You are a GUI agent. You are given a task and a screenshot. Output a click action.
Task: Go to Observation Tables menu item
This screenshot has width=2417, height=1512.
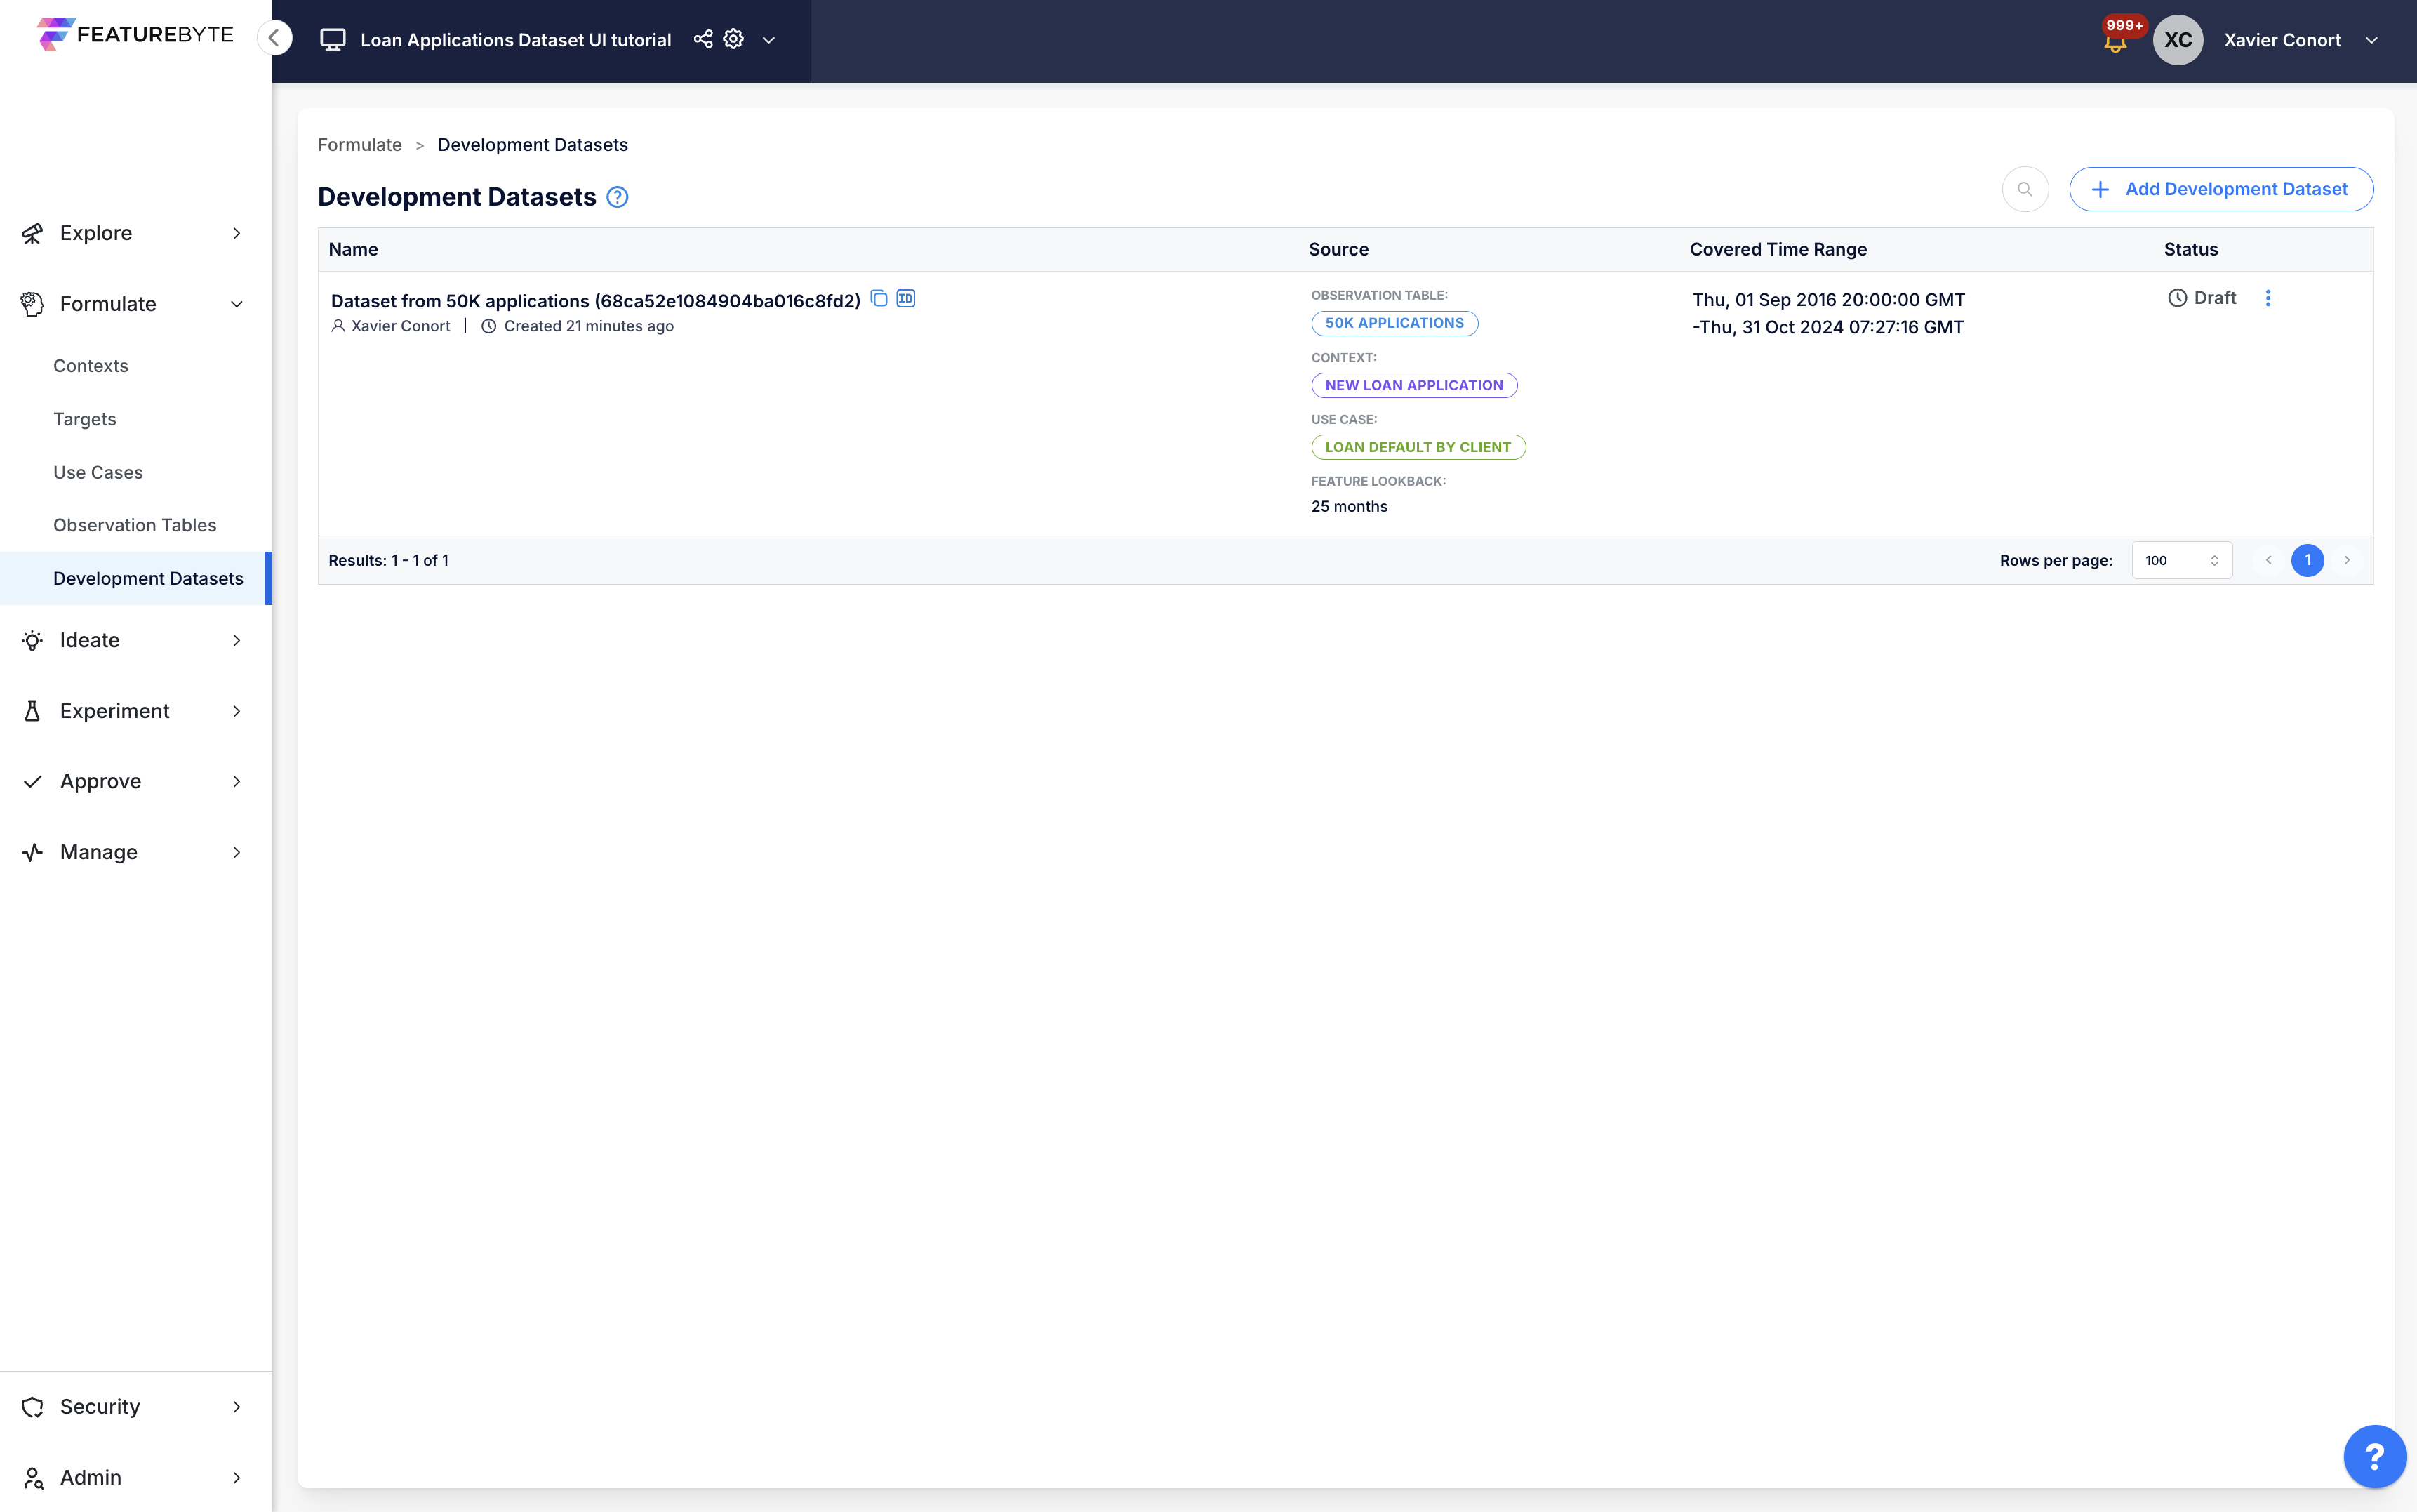[x=135, y=525]
